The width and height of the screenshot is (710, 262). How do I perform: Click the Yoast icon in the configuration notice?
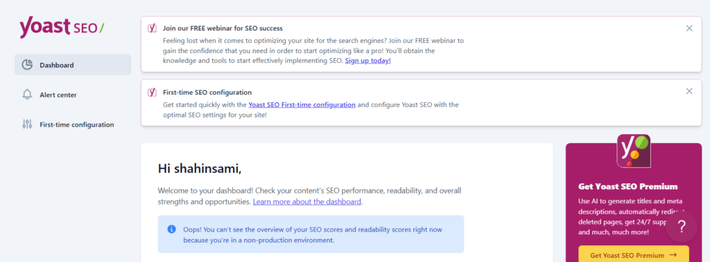pyautogui.click(x=152, y=92)
